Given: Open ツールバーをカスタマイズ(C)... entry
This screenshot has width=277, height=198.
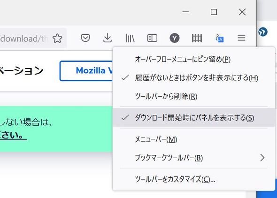Looking at the screenshot, I should point(194,179).
